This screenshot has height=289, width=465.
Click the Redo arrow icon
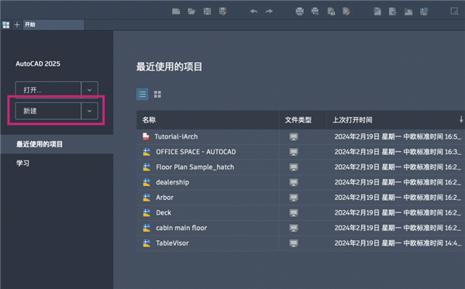click(269, 12)
